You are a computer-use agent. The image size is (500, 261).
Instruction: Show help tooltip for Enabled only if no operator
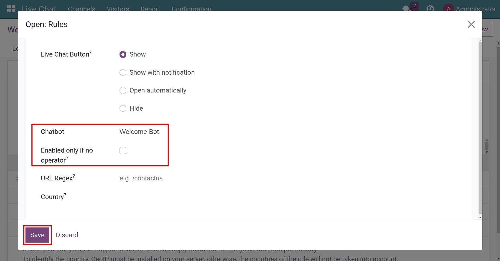pos(67,158)
